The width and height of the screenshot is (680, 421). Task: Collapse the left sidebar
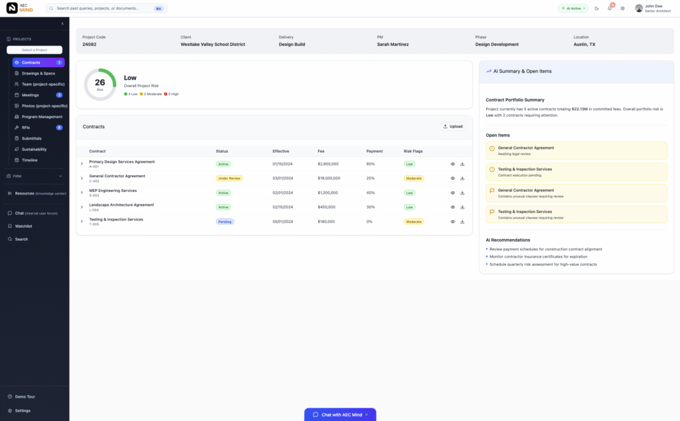(x=62, y=24)
